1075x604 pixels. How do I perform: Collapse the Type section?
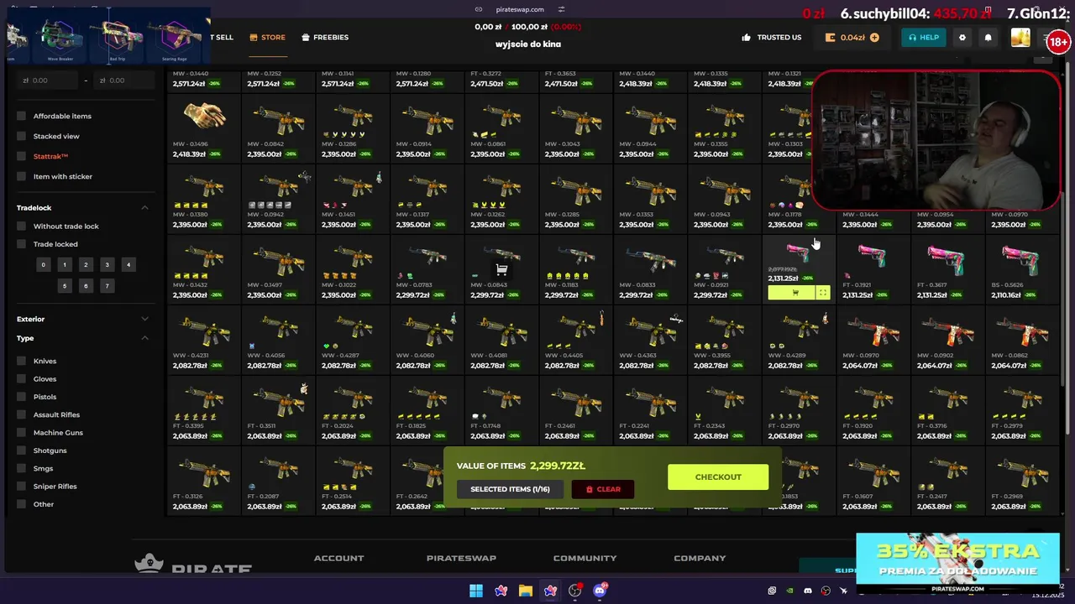click(144, 338)
